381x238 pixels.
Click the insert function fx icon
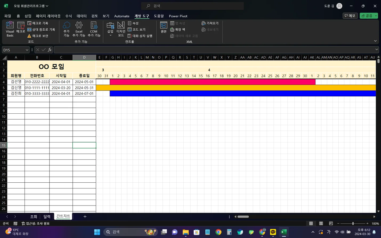click(x=50, y=50)
